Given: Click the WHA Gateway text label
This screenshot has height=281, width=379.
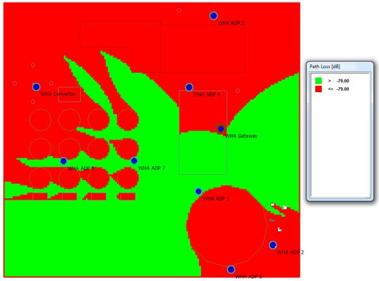Looking at the screenshot, I should click(x=242, y=136).
